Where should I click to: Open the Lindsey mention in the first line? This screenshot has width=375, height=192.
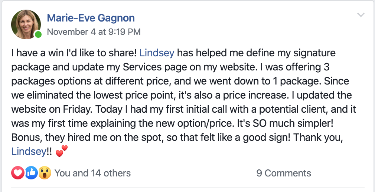(x=157, y=53)
